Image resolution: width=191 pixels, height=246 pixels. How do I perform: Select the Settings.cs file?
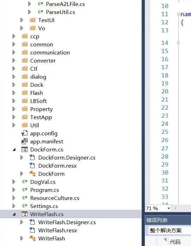click(x=44, y=206)
